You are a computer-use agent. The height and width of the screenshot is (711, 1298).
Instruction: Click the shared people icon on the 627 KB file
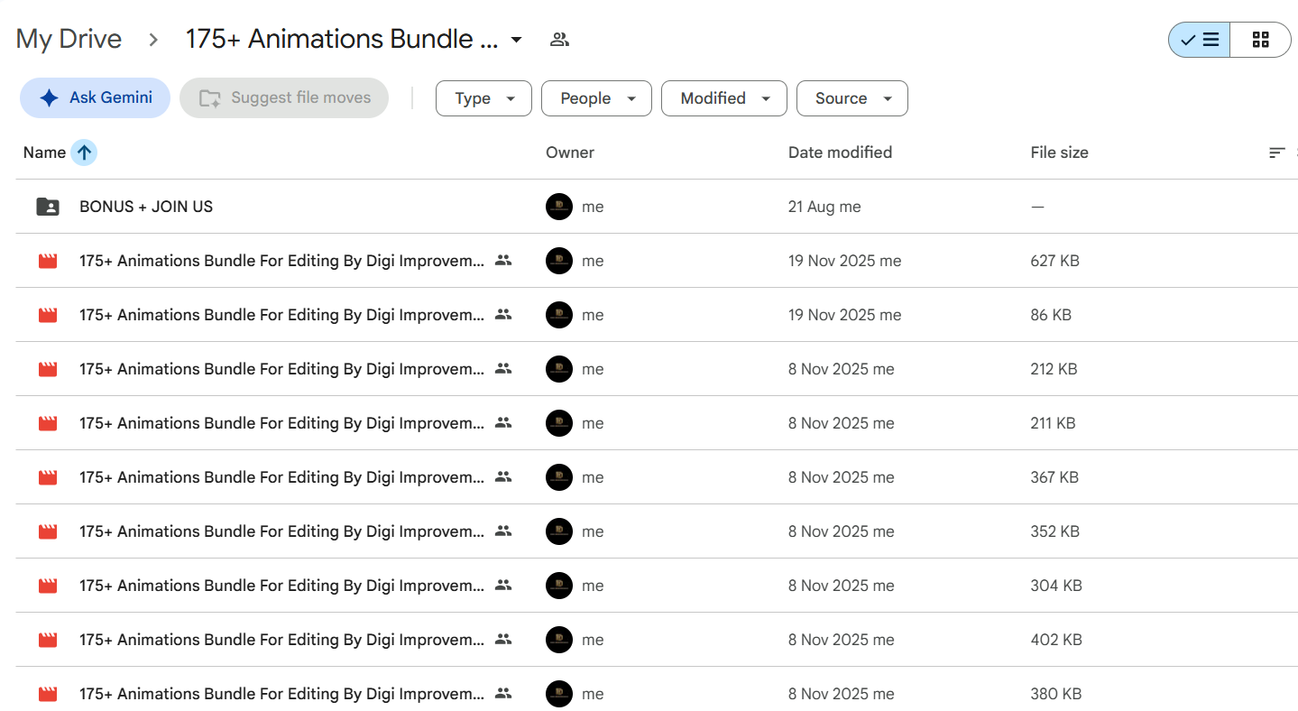pyautogui.click(x=503, y=260)
